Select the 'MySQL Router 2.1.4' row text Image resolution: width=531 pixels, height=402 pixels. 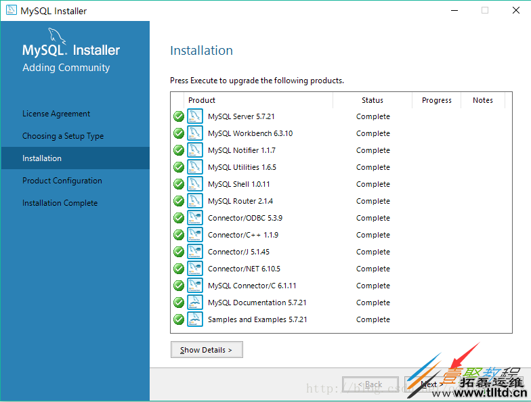240,201
